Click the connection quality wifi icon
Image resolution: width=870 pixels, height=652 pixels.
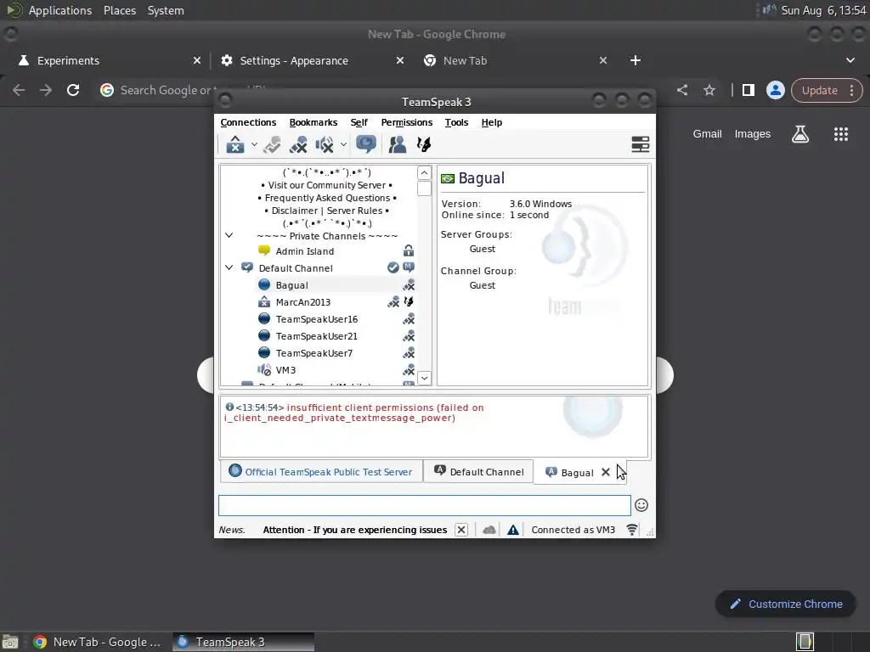tap(632, 530)
